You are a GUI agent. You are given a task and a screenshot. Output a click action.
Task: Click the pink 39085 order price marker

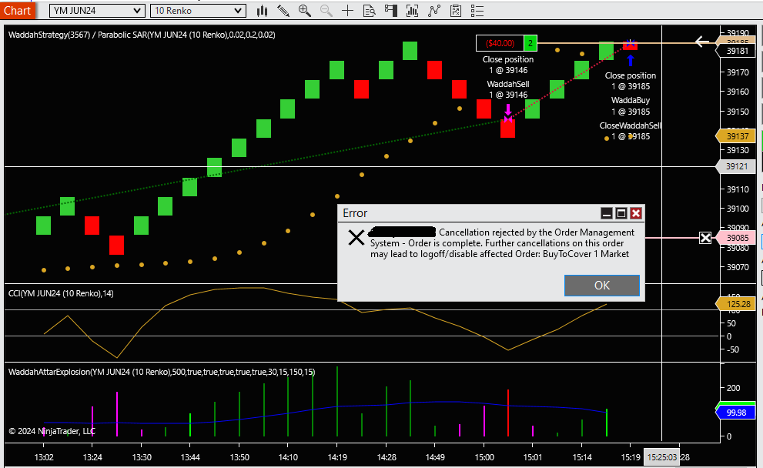[x=737, y=238]
